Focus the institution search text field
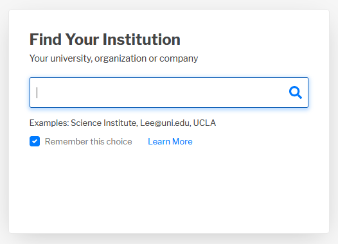 (169, 92)
